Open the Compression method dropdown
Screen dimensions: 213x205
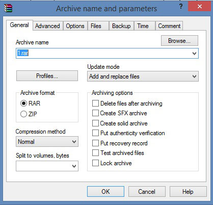coord(47,142)
